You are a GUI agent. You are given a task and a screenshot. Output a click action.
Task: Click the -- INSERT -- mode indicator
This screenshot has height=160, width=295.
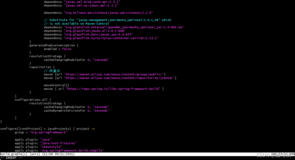click(x=11, y=158)
